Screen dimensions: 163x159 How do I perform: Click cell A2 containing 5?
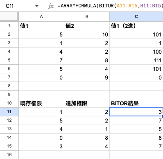click(41, 34)
